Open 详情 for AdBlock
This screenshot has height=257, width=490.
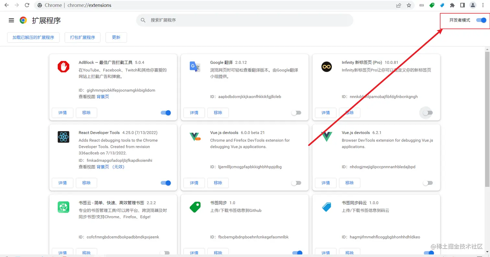tap(63, 113)
